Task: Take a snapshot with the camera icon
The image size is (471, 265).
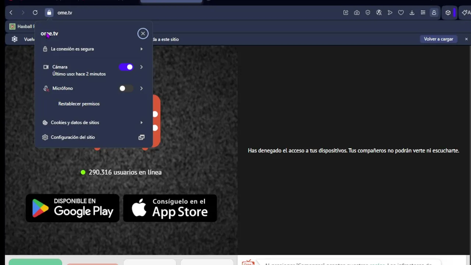Action: tap(357, 13)
